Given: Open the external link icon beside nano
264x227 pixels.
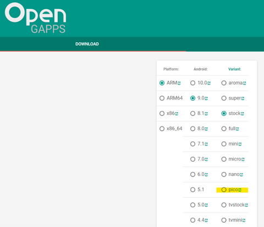Looking at the screenshot, I should 241,175.
